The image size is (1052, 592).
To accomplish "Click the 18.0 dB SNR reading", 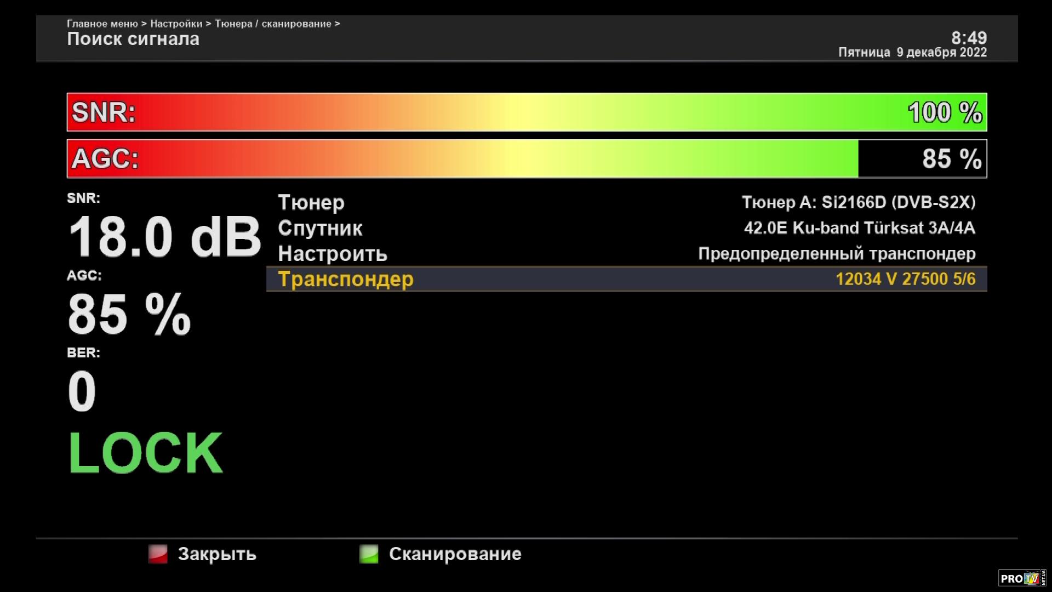I will (164, 237).
